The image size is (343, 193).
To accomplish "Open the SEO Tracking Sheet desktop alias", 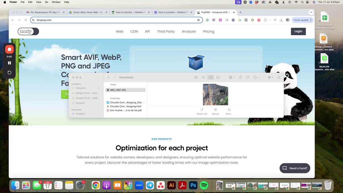I will pyautogui.click(x=324, y=20).
